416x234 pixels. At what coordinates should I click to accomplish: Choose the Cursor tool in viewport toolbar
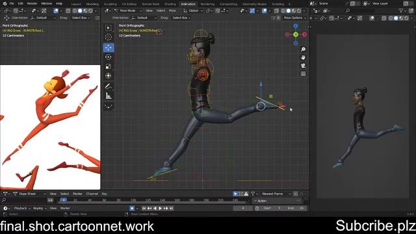tap(109, 37)
